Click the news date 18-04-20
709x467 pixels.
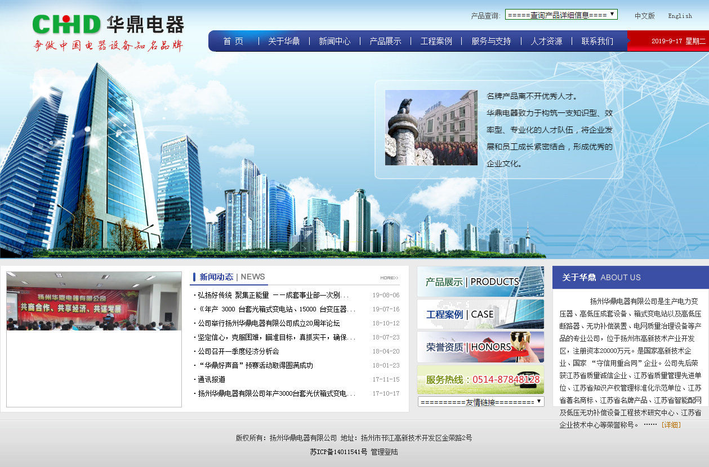click(x=386, y=351)
